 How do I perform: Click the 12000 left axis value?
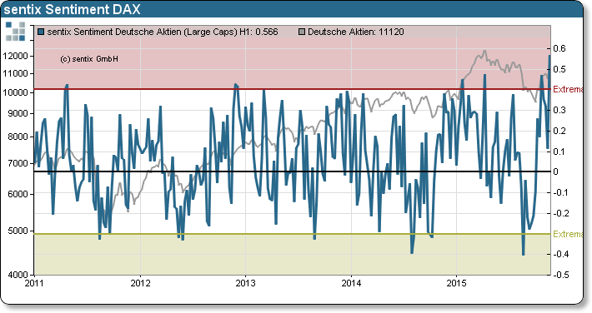click(x=16, y=56)
